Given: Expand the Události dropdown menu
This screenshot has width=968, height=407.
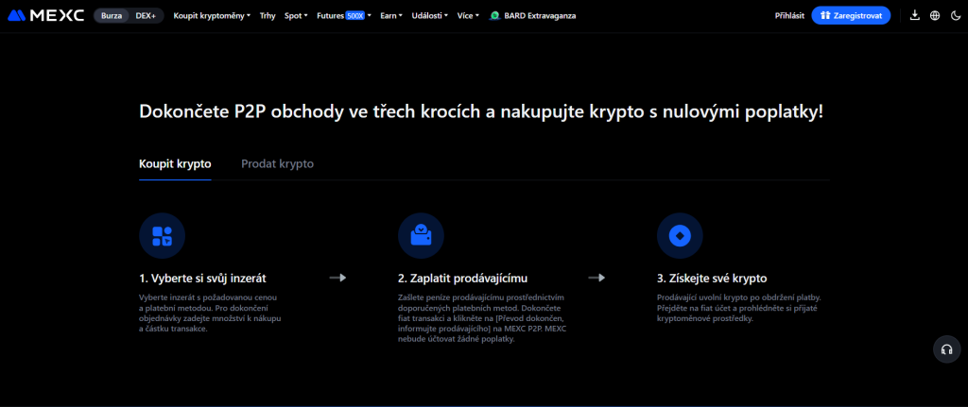Looking at the screenshot, I should tap(430, 15).
